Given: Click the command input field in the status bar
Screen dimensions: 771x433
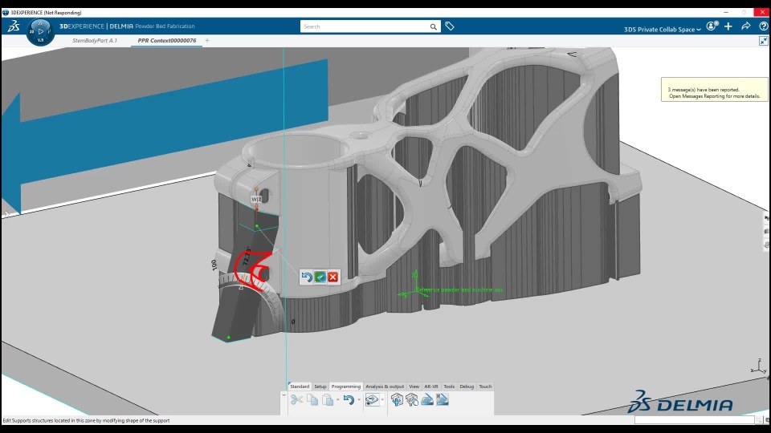Looking at the screenshot, I should click(694, 420).
